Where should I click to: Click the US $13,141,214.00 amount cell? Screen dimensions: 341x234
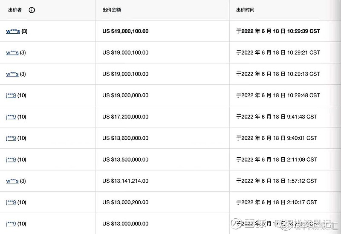tap(125, 181)
